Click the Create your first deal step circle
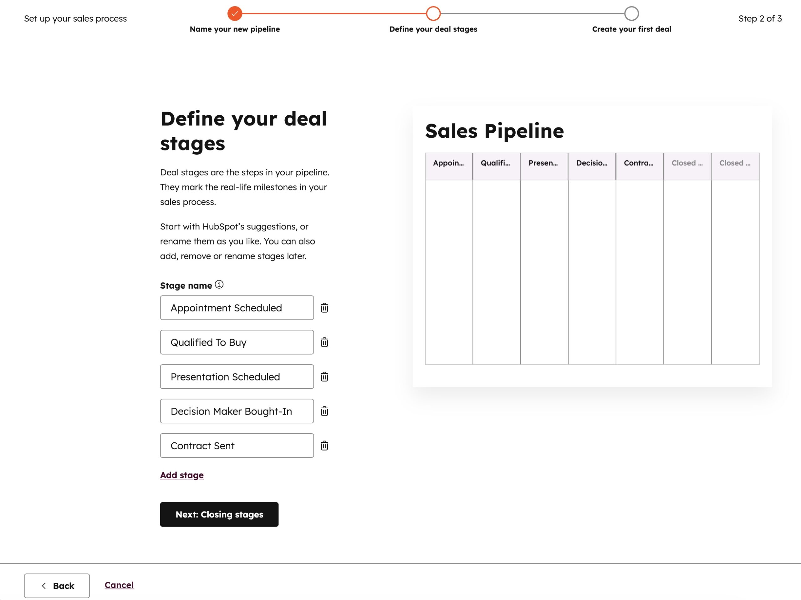Viewport: 801px width, 600px height. pos(631,14)
